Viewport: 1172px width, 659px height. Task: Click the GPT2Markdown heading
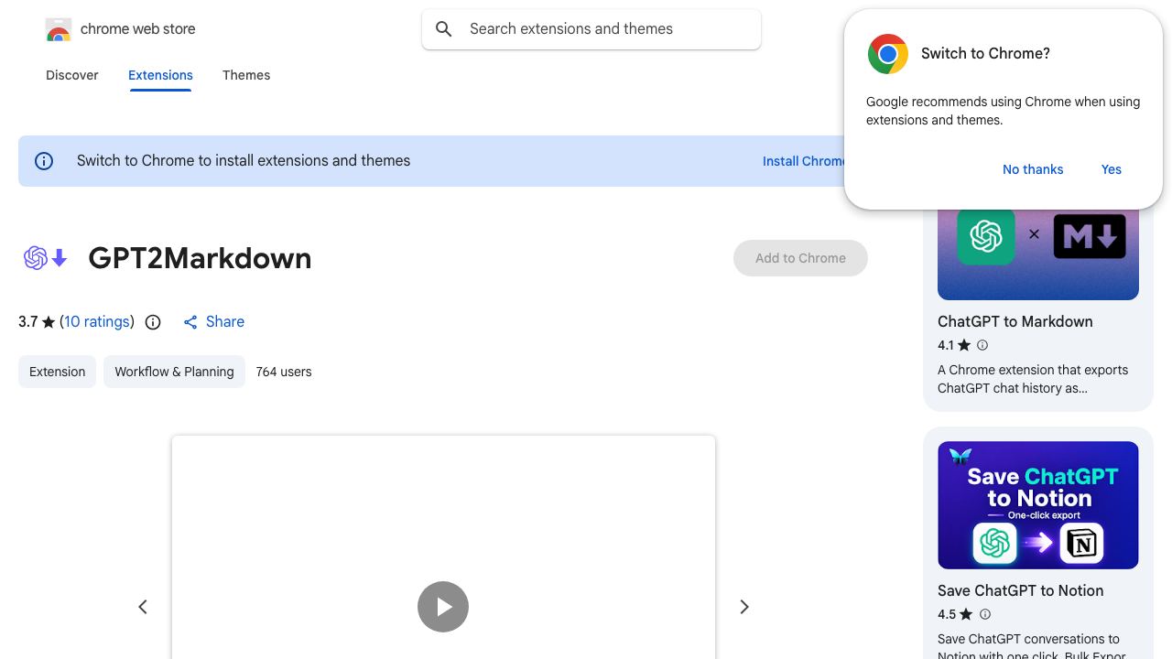pyautogui.click(x=200, y=259)
